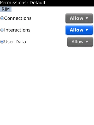Viewport: 94px width, 125px height.
Task: Open the blue Interactions Allow dropdown
Action: tap(79, 30)
